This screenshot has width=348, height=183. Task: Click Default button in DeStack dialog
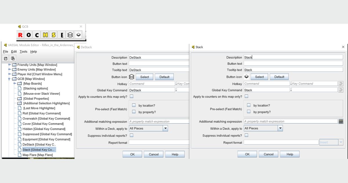click(x=164, y=77)
